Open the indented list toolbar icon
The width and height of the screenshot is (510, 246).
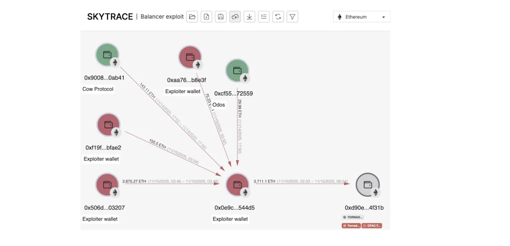point(264,17)
